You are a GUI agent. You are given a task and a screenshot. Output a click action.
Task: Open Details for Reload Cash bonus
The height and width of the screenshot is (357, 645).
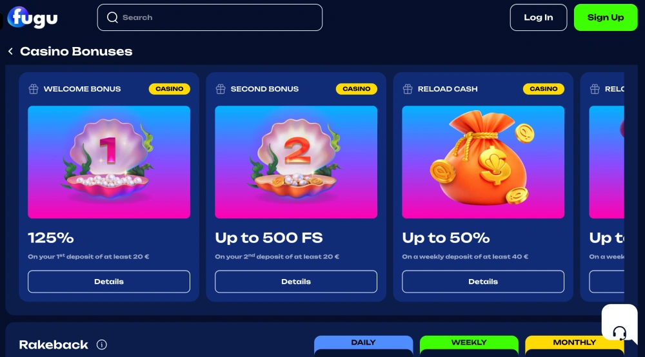pos(483,282)
